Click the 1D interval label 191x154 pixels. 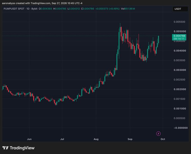tap(28, 9)
